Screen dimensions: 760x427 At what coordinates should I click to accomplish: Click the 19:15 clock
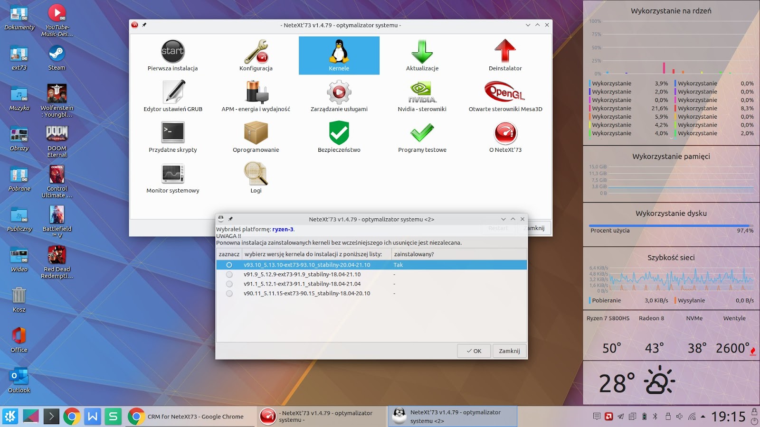click(x=728, y=417)
